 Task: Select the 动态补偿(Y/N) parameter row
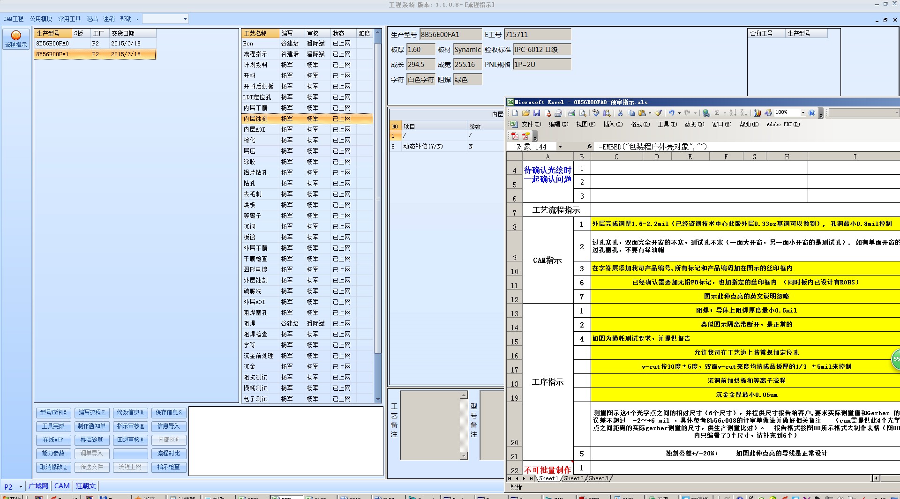coord(447,147)
